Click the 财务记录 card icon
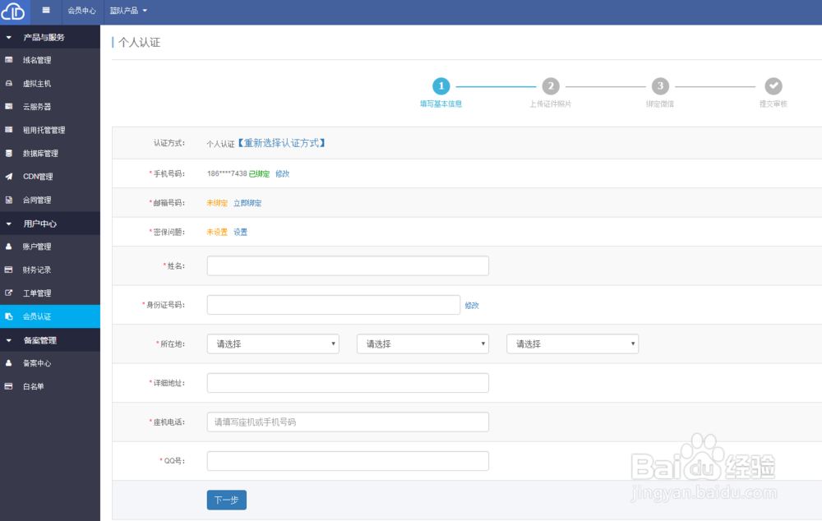Image resolution: width=822 pixels, height=521 pixels. 9,270
